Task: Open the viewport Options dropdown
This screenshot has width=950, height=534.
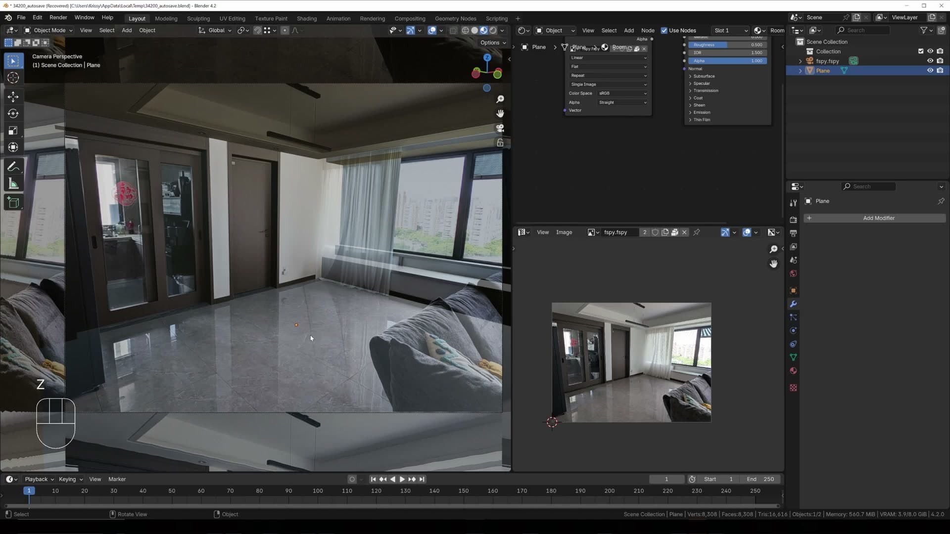Action: tap(493, 43)
